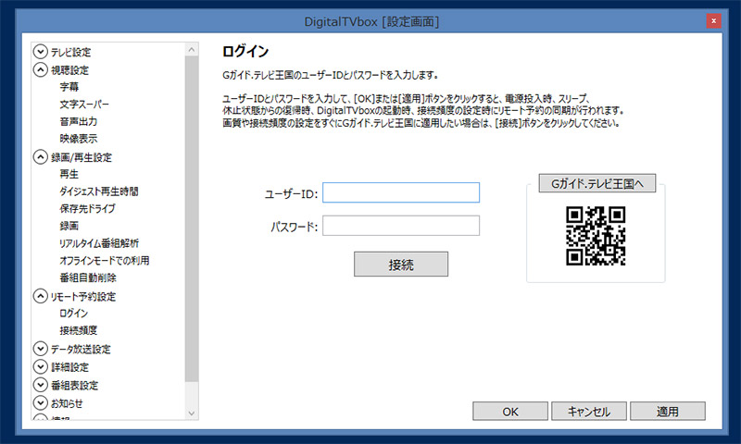Collapse the 視聴設定 section chevron
The image size is (741, 444).
40,69
